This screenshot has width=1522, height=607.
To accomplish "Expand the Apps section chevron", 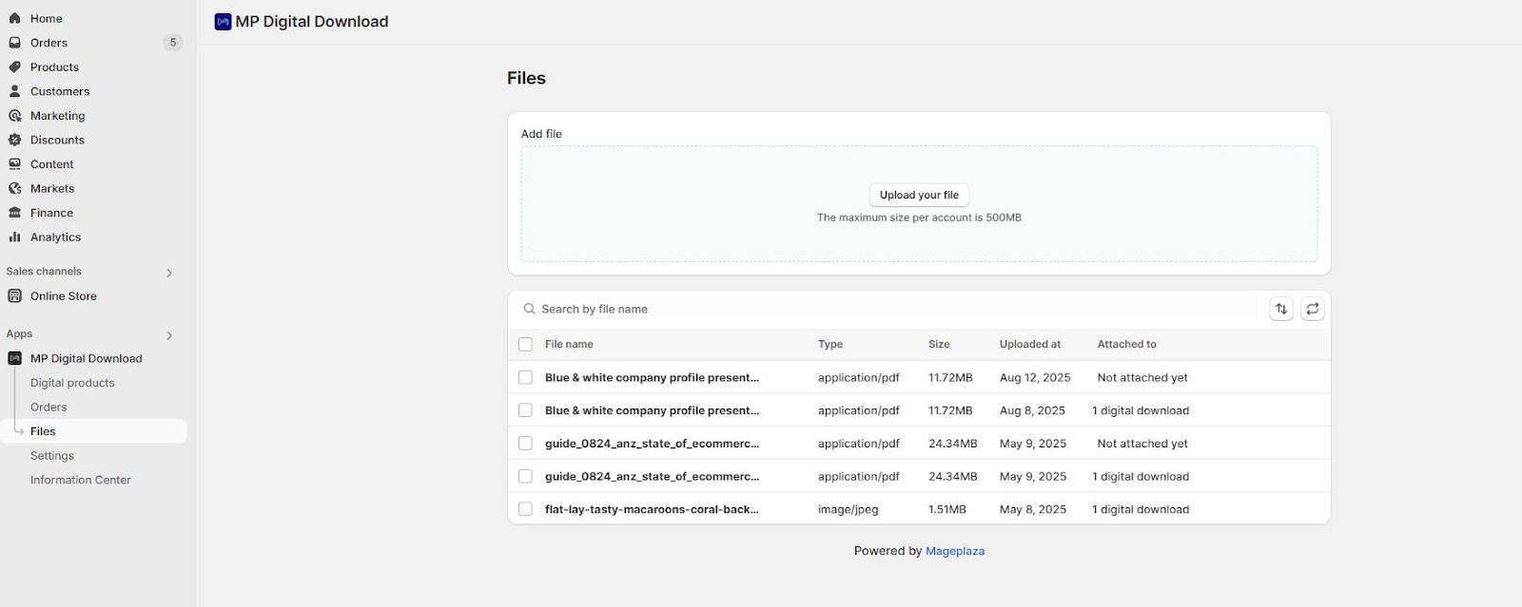I will click(169, 335).
